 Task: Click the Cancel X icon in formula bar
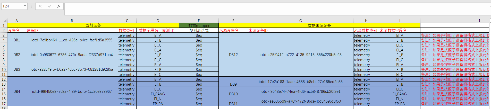[x=40, y=6]
